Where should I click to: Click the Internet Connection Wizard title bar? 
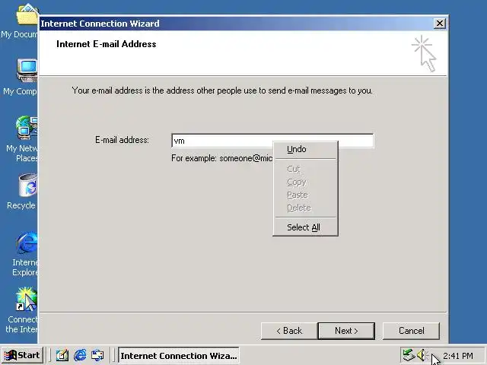[x=236, y=24]
